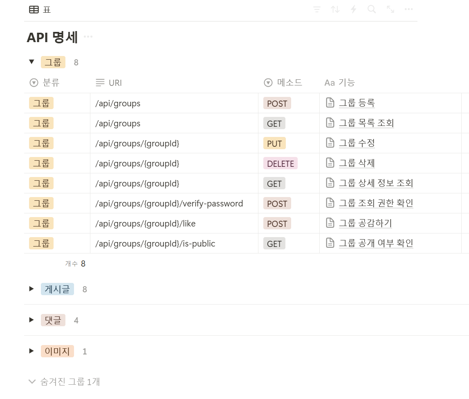
Task: Open the 그룹 조회 권한 확인 page
Action: click(376, 203)
